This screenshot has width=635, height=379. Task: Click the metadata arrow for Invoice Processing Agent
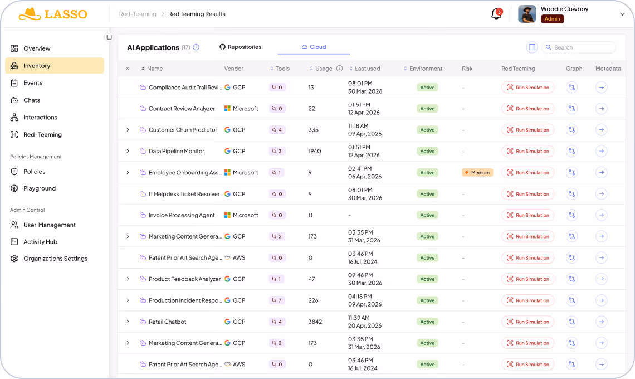tap(601, 215)
